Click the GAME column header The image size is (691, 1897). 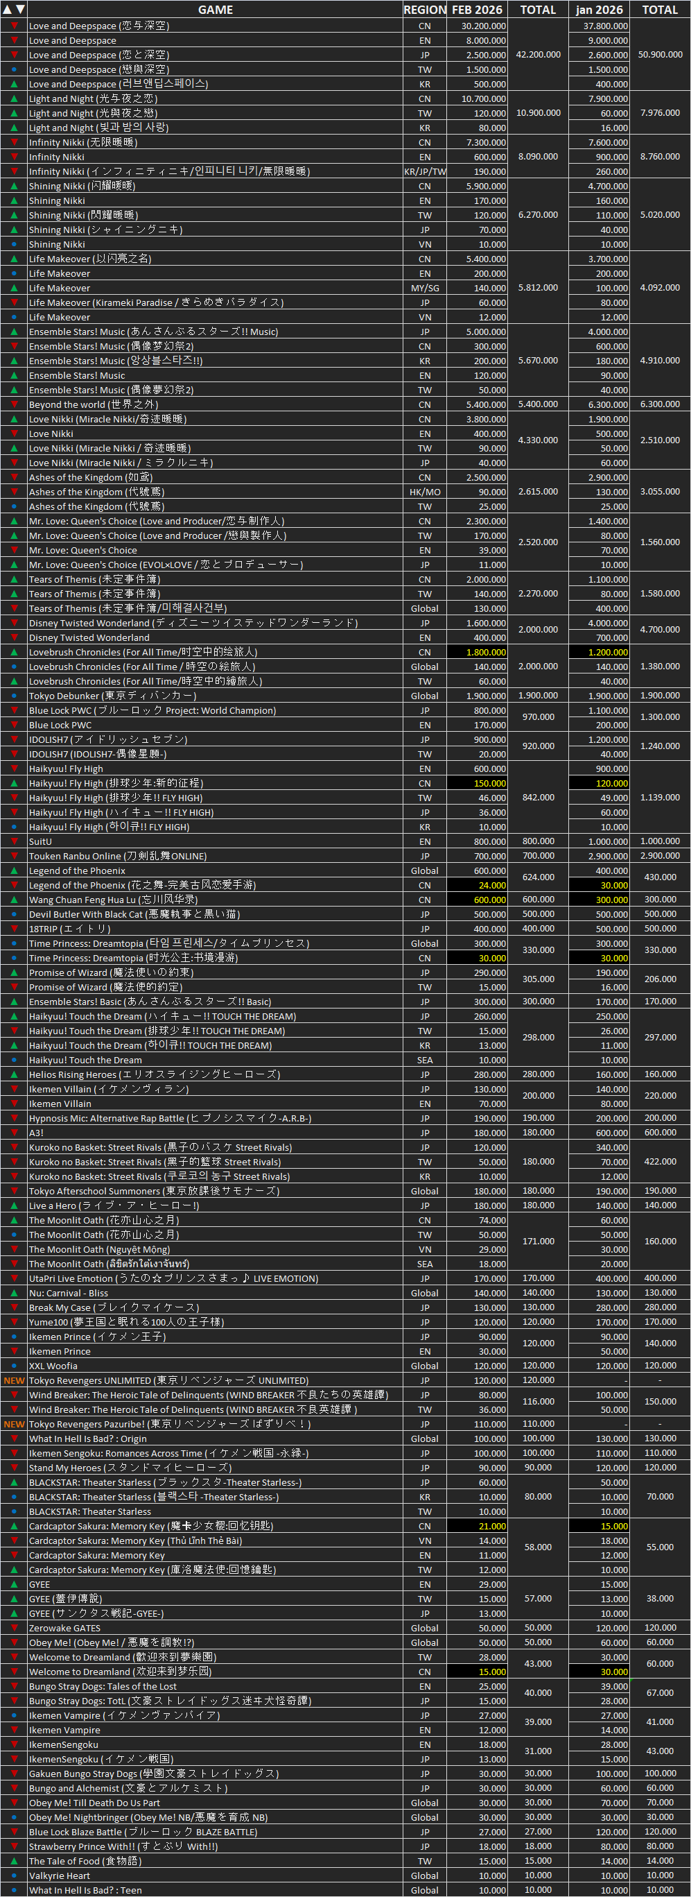(216, 10)
